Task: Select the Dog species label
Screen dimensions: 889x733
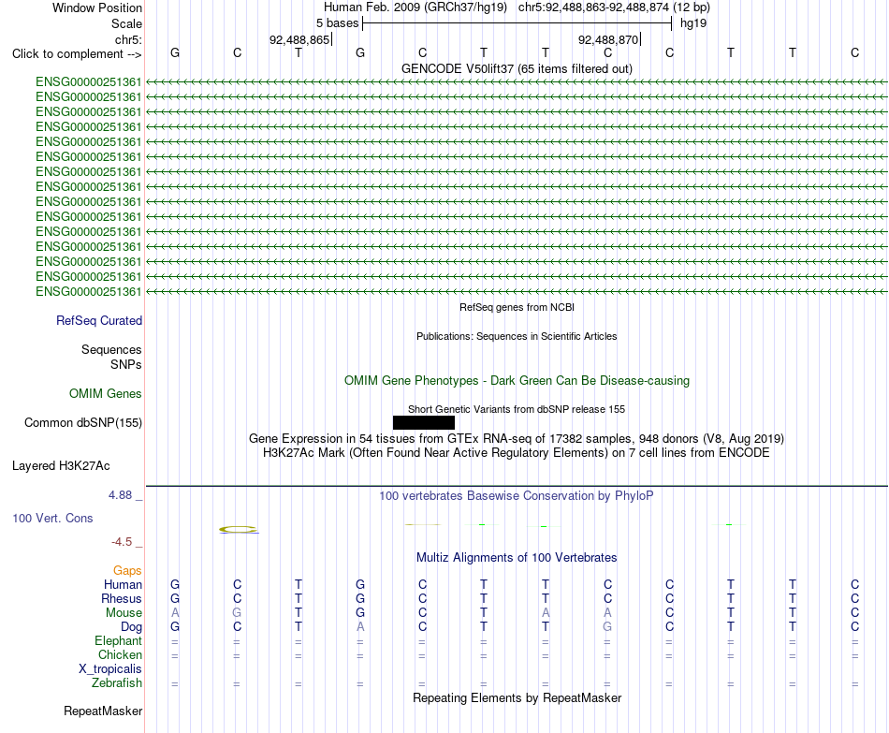Action: coord(132,627)
